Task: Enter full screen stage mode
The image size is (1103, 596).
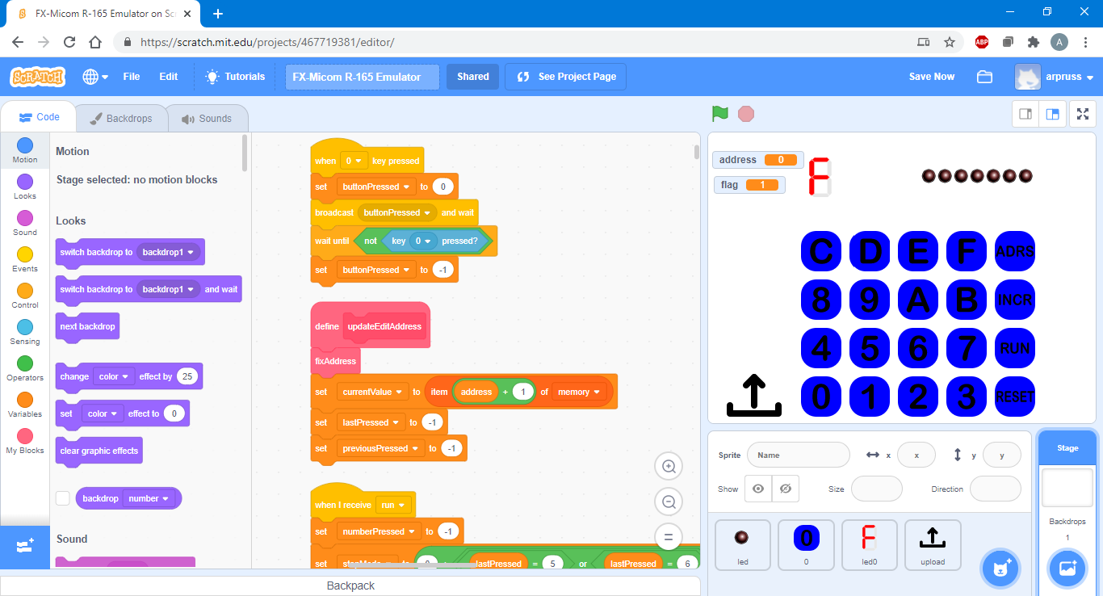Action: click(x=1083, y=115)
